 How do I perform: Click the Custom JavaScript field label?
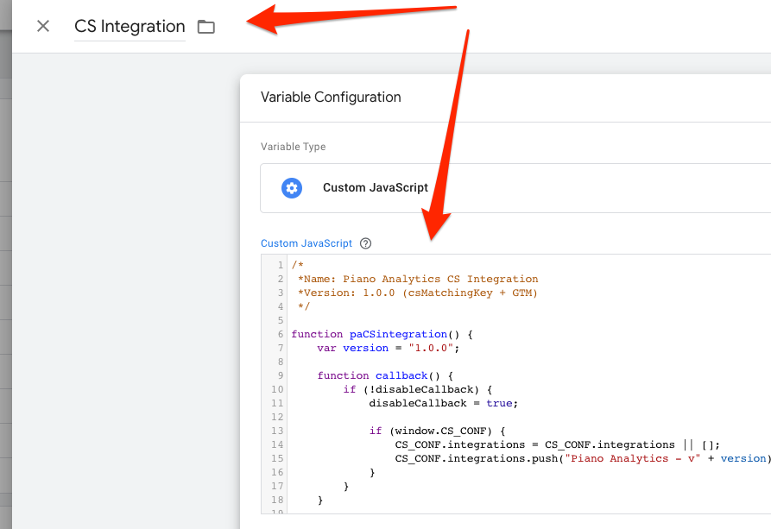tap(307, 243)
